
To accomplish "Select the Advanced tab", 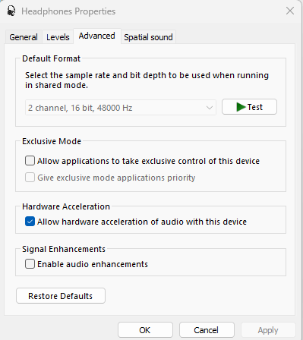I will point(97,36).
